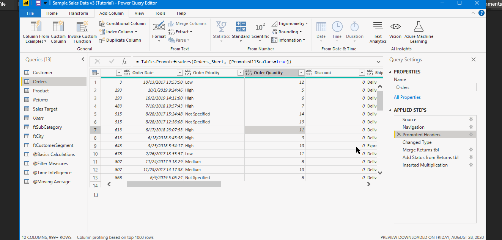Select the Product query
Screen dimensions: 502x240
pos(54,91)
